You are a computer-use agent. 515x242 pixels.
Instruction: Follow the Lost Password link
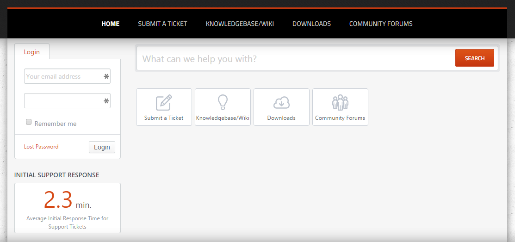coord(41,147)
